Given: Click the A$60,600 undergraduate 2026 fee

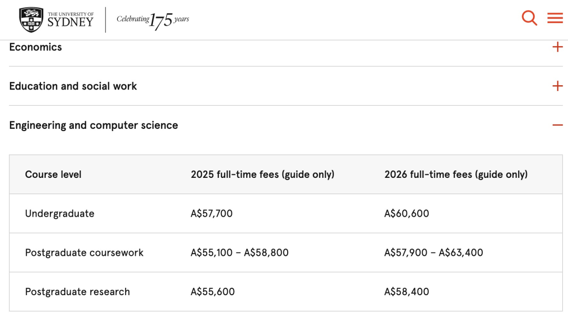Looking at the screenshot, I should 407,214.
